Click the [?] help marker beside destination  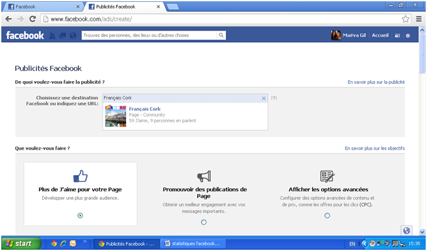pos(274,98)
